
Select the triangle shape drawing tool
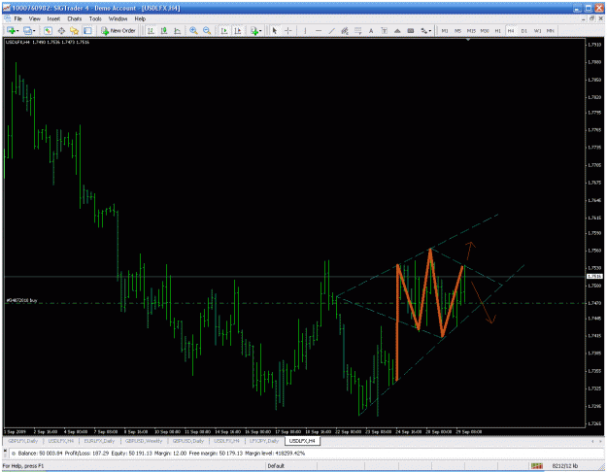(x=397, y=30)
